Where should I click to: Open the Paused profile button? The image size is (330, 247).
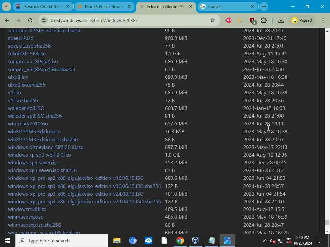[302, 20]
